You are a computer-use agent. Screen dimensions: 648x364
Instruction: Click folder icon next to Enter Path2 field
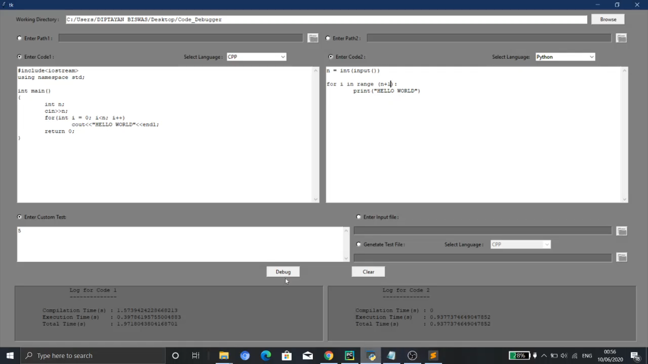coord(621,38)
